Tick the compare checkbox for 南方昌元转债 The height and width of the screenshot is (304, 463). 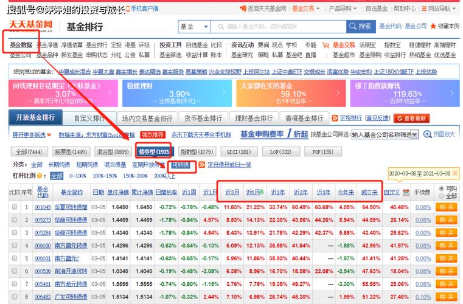click(x=15, y=245)
